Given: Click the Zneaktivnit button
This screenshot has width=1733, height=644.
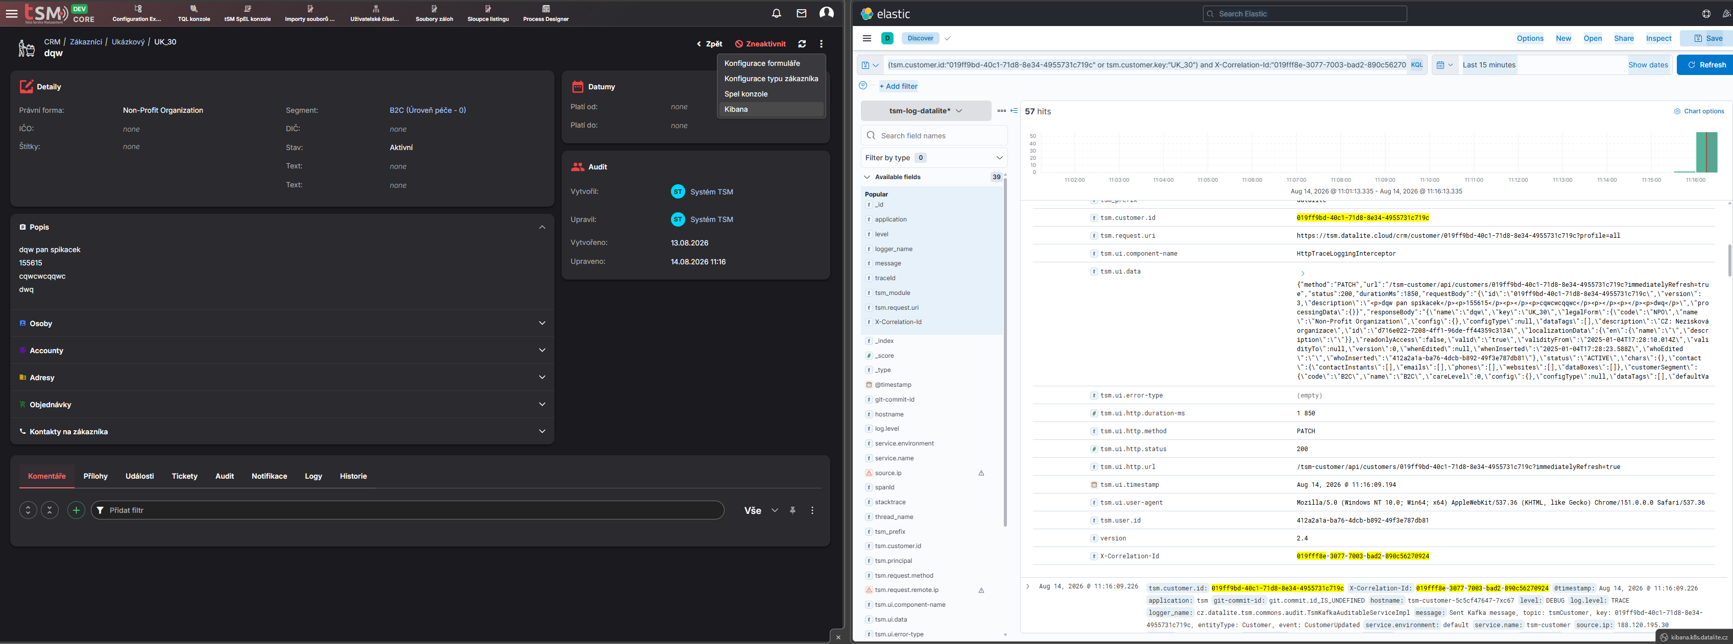Looking at the screenshot, I should (760, 44).
